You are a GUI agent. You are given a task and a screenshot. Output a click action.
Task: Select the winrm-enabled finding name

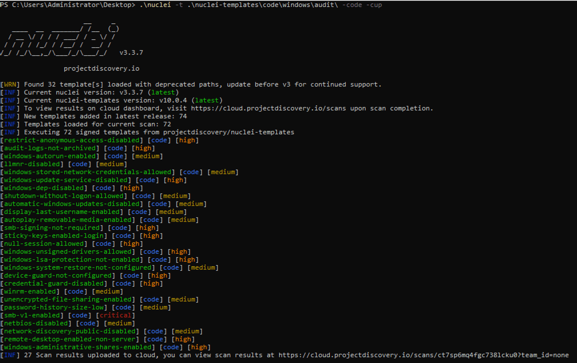point(32,291)
